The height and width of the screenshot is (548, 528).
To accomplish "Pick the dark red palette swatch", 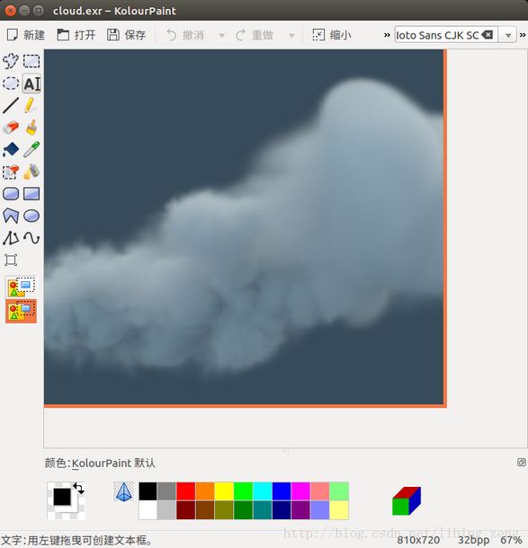I will pyautogui.click(x=186, y=510).
